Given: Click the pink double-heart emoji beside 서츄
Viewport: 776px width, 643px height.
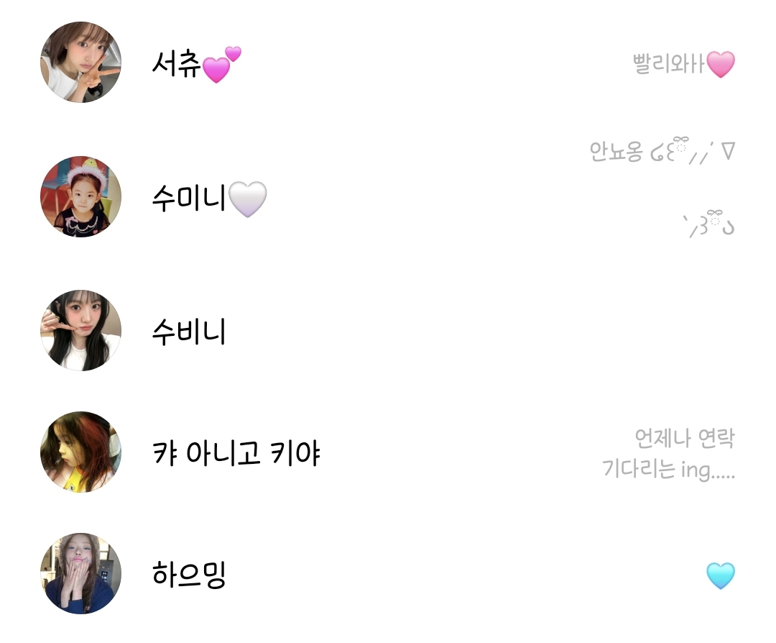Looking at the screenshot, I should [x=222, y=64].
